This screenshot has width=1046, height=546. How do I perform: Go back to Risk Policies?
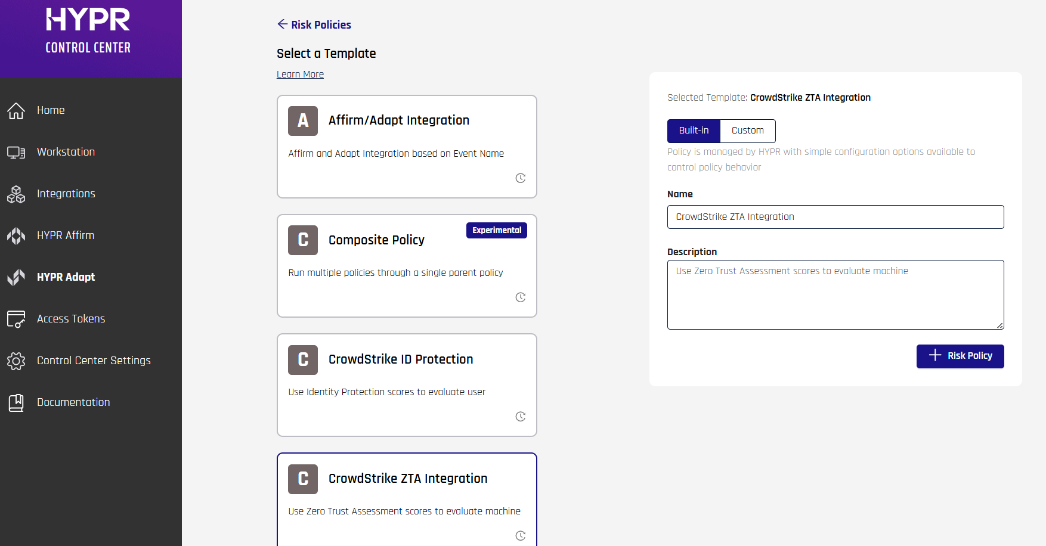coord(314,24)
